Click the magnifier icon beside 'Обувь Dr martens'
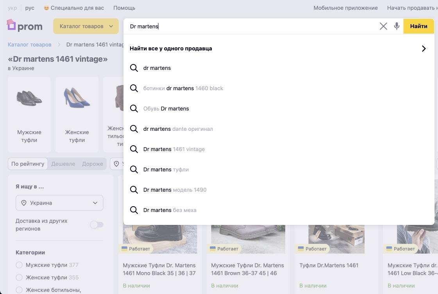The image size is (438, 294). coord(134,109)
